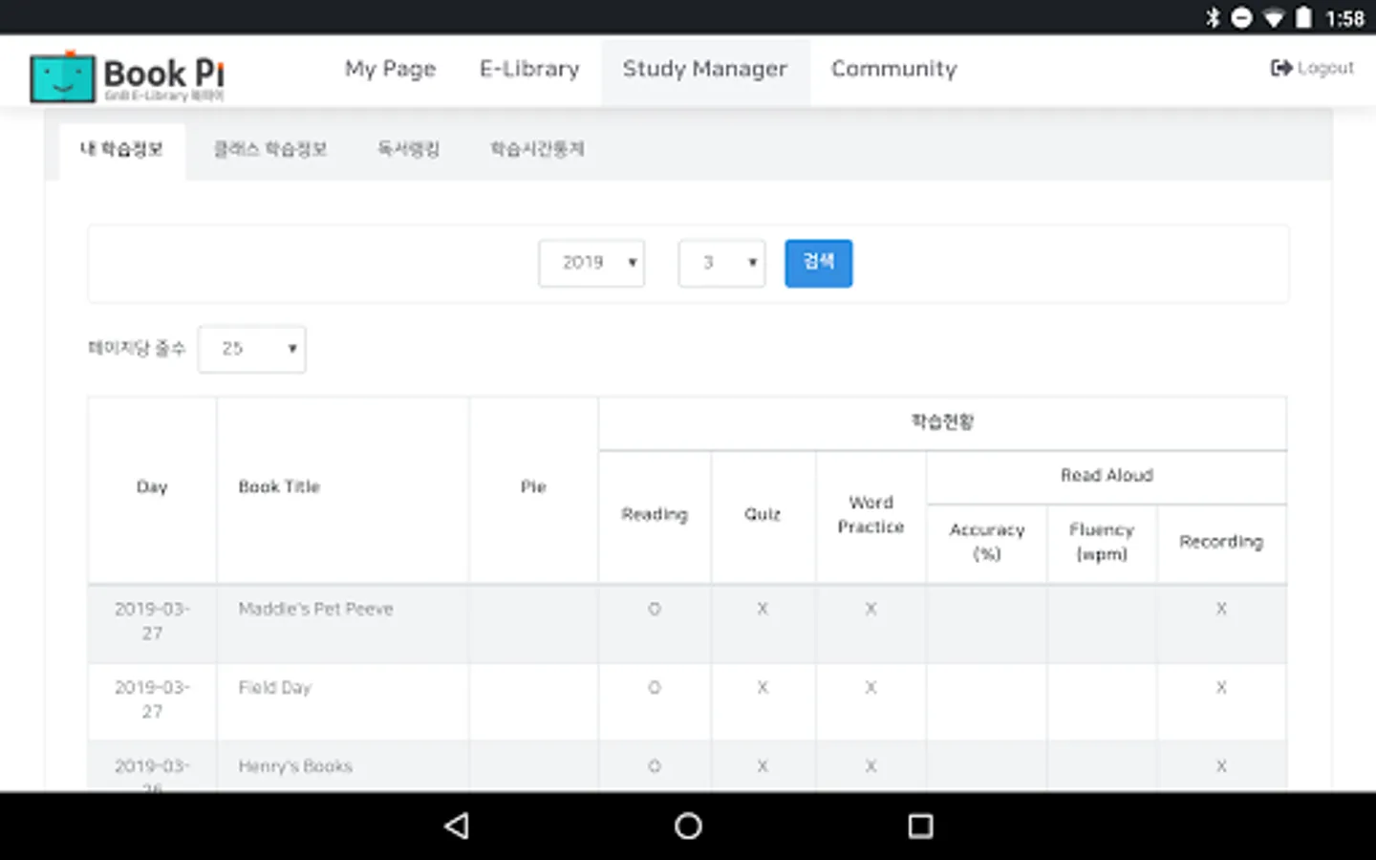Switch to the 클래스 학습정보 tab

270,149
